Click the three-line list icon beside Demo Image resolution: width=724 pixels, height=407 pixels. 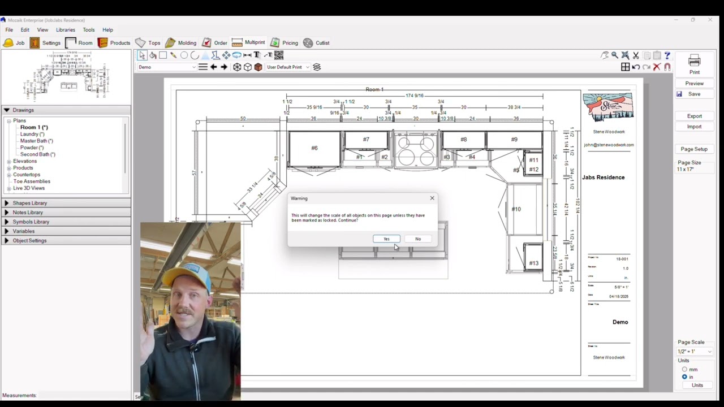point(203,67)
